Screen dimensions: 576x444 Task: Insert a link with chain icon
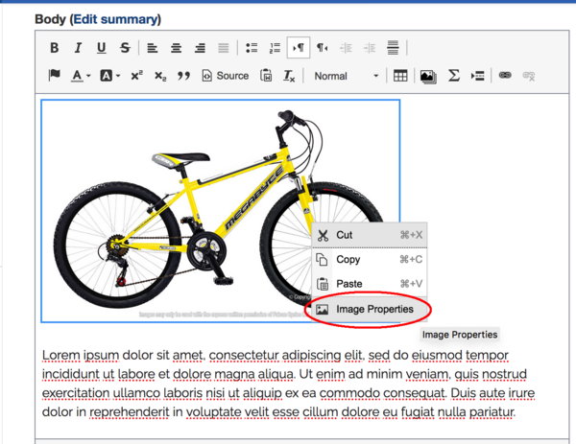point(503,76)
